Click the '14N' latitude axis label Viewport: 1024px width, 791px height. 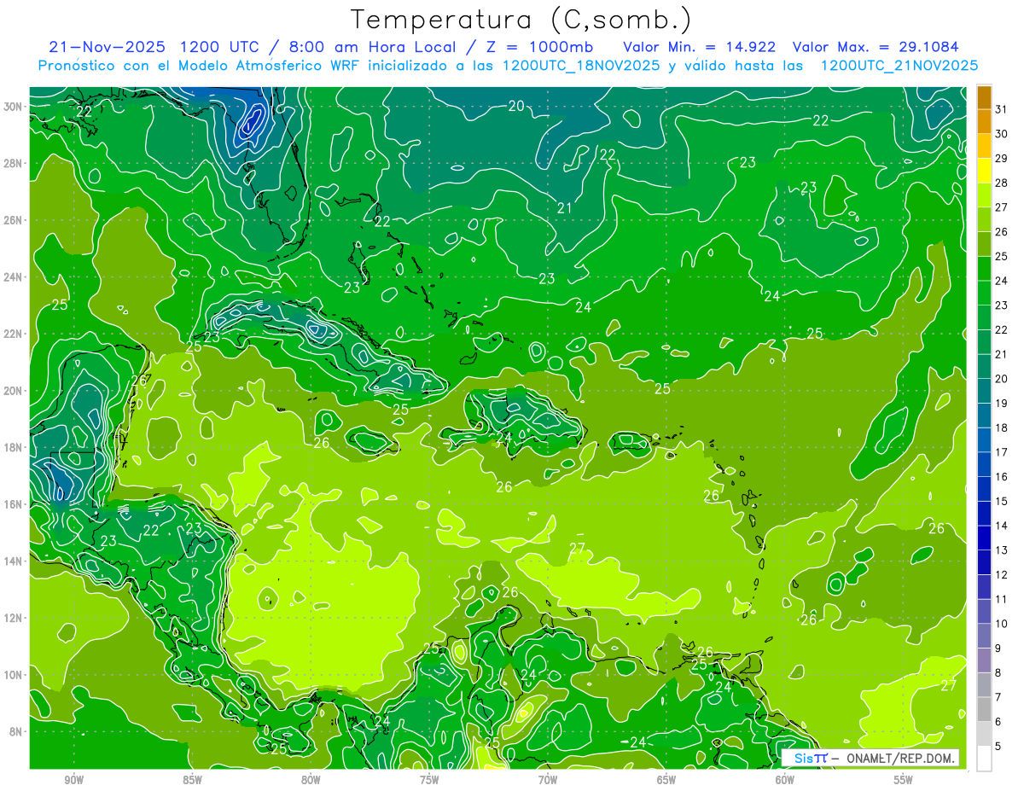click(14, 561)
